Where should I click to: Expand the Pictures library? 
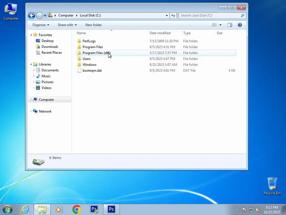(x=34, y=82)
